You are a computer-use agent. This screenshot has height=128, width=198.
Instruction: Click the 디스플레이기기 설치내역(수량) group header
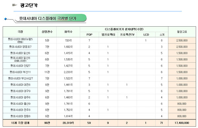(x=124, y=29)
